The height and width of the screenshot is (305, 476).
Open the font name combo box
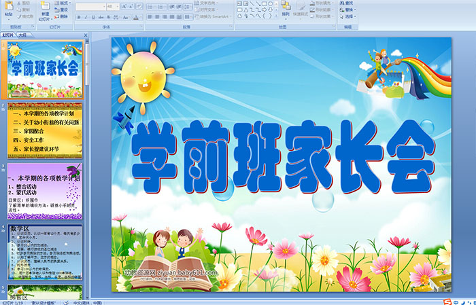(90, 6)
